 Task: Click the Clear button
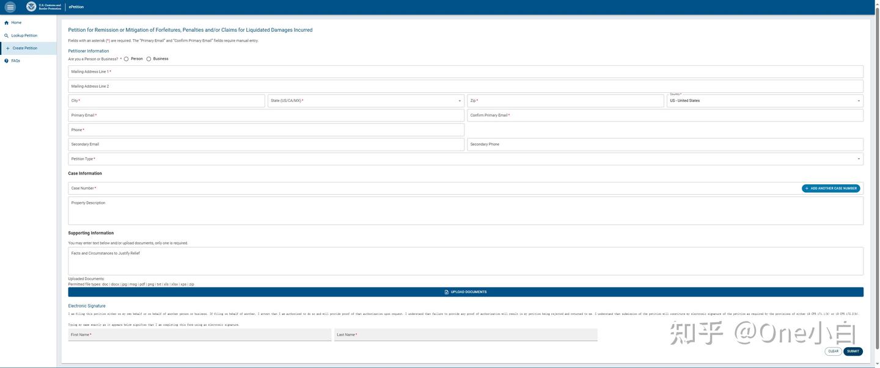click(x=833, y=352)
